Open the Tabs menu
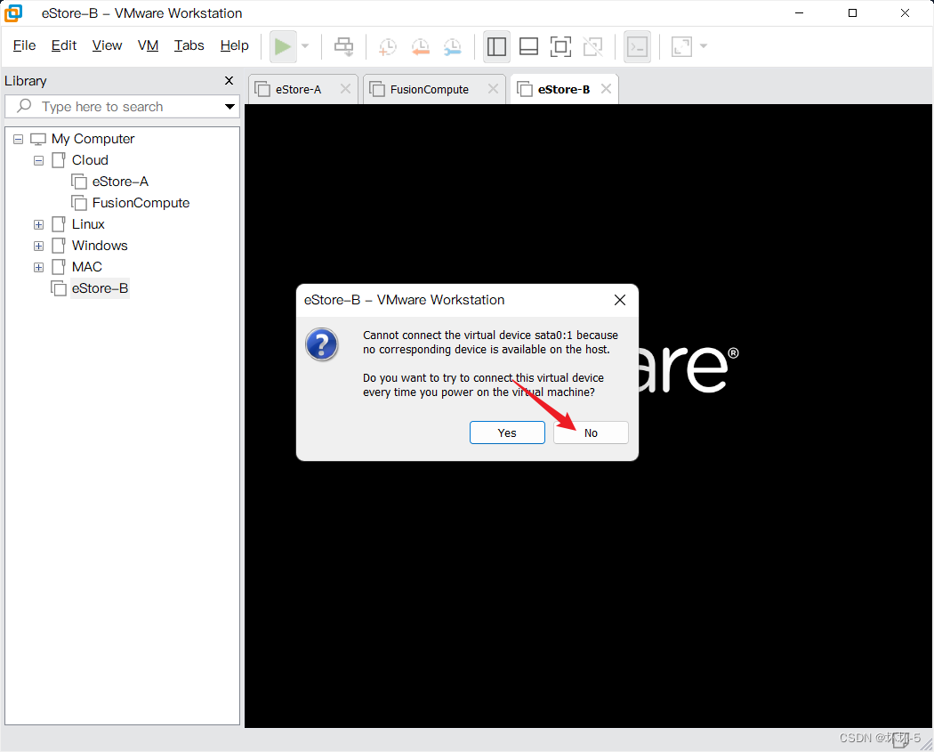The image size is (934, 752). coord(189,45)
